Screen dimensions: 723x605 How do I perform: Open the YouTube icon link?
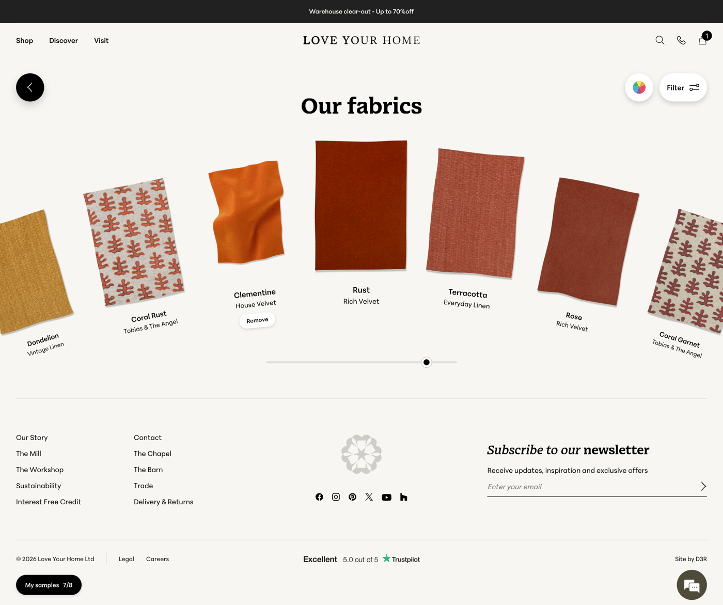click(x=386, y=497)
